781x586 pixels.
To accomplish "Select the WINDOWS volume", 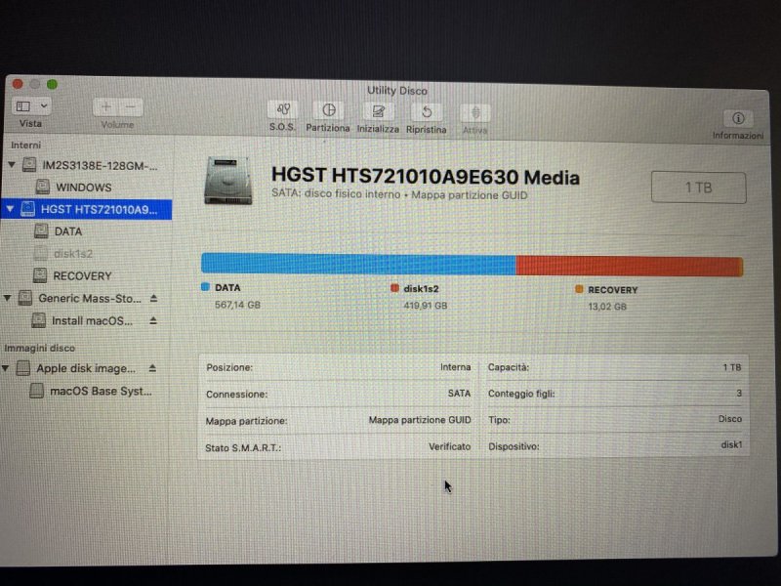I will [x=83, y=188].
